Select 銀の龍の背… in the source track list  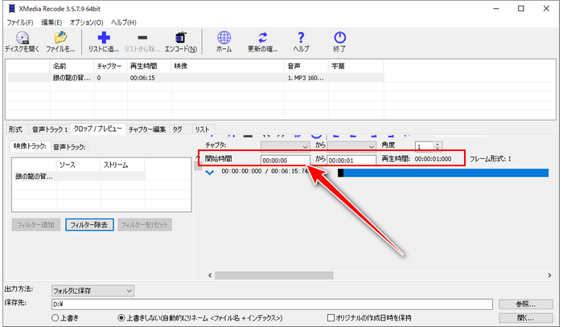[x=79, y=177]
